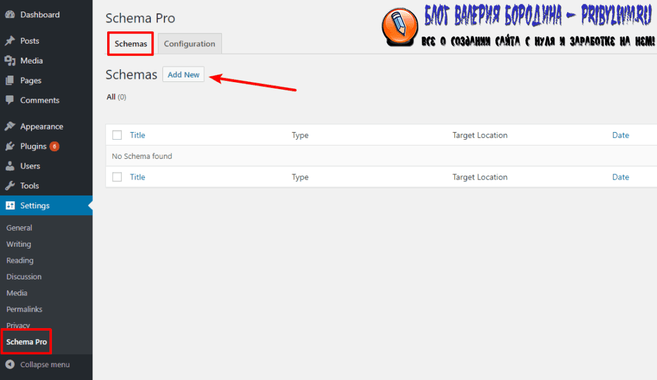Open Reading settings submenu
Screen dimensions: 657x380
(x=20, y=260)
